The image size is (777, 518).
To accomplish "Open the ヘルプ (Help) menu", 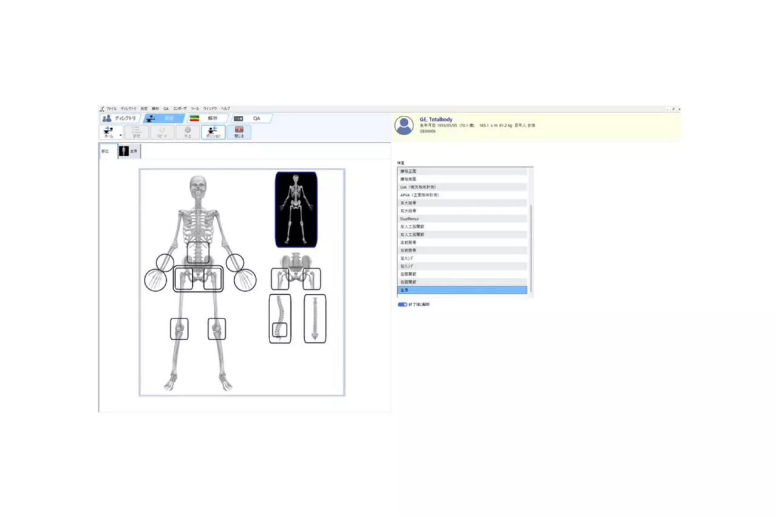I will pyautogui.click(x=225, y=109).
